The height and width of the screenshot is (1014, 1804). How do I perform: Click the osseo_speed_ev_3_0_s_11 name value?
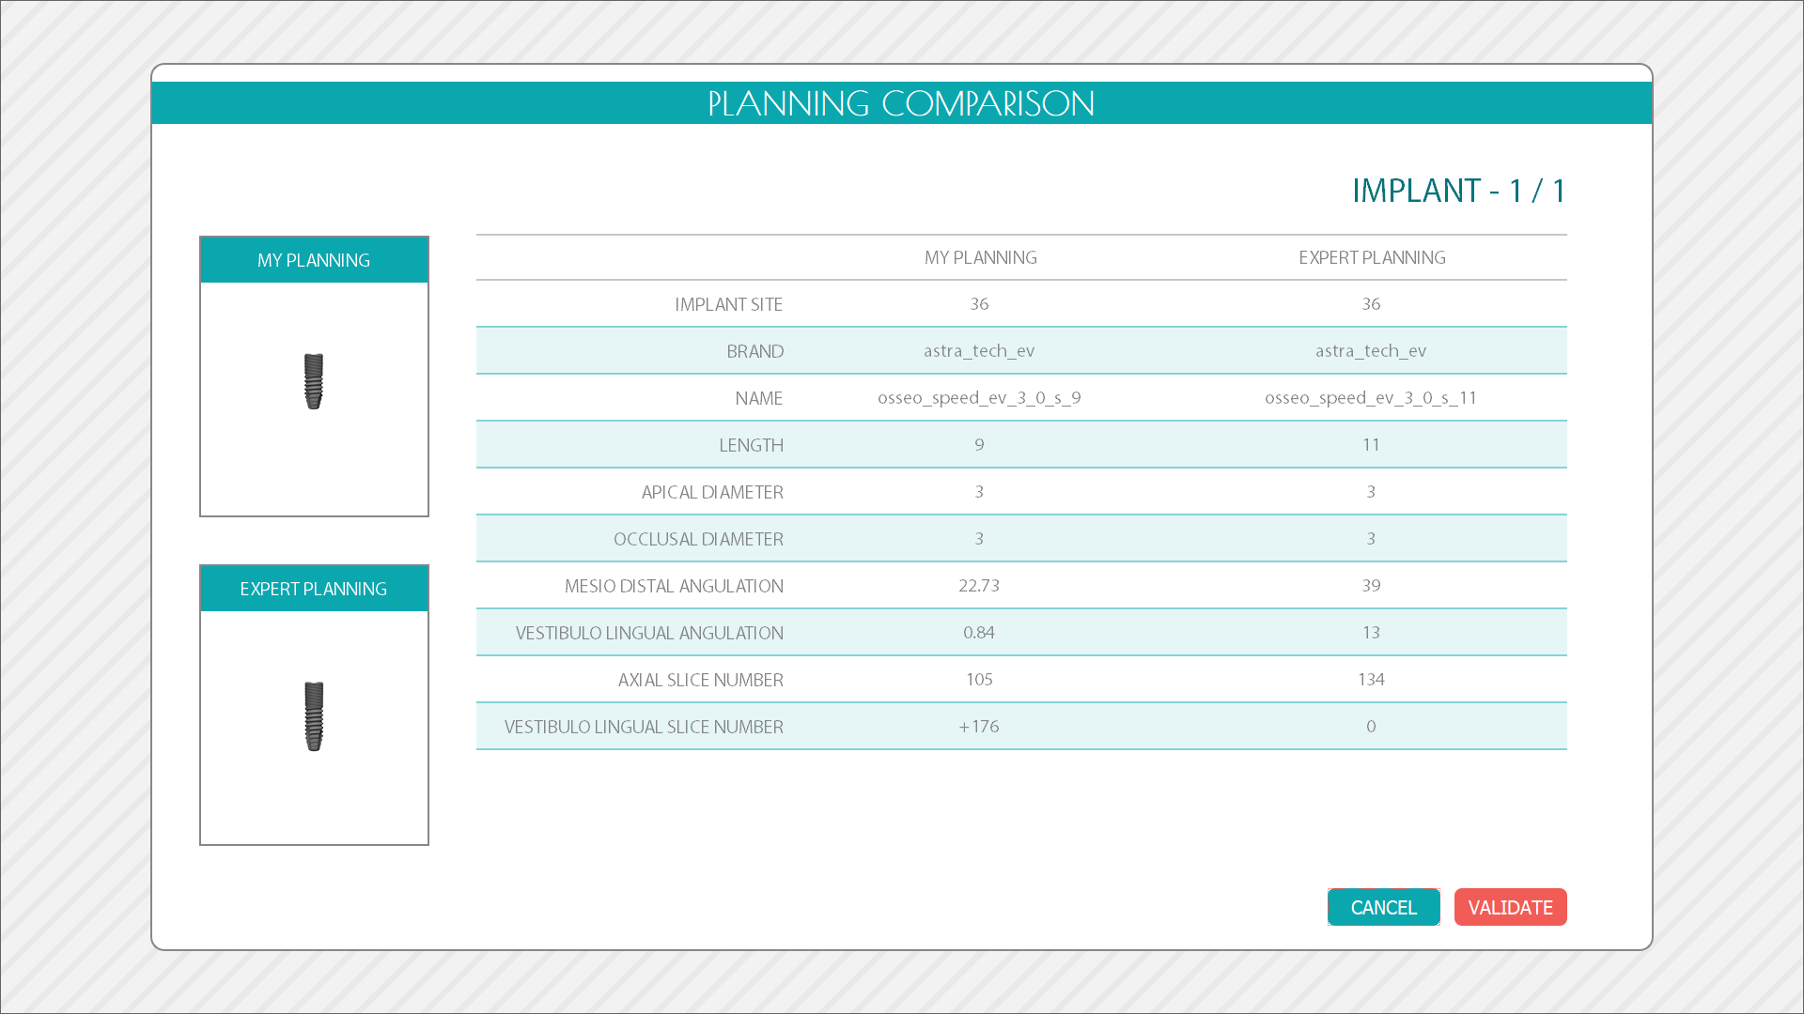click(1371, 398)
